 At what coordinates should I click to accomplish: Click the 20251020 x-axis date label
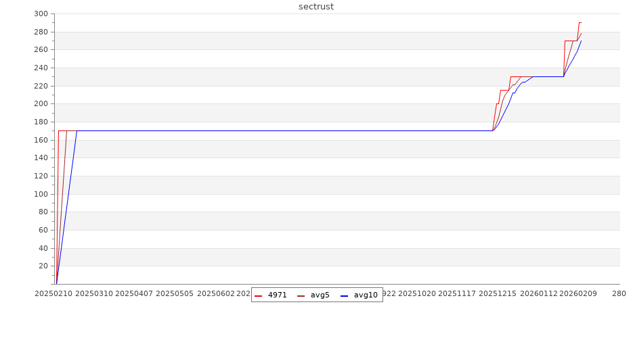tap(416, 294)
